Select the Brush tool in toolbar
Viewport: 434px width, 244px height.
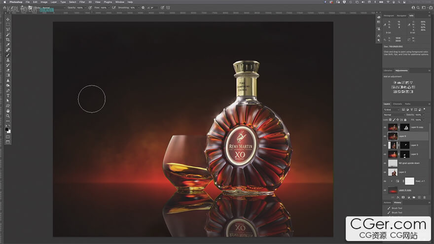tap(8, 55)
